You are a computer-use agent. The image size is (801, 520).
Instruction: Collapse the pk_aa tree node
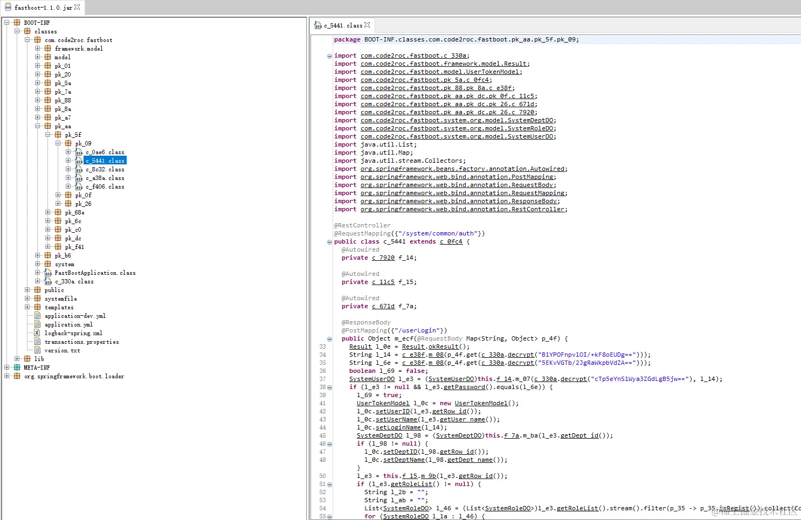[x=37, y=126]
